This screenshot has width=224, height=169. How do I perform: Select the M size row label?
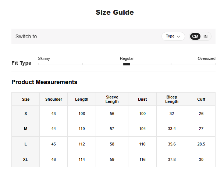tap(26, 129)
